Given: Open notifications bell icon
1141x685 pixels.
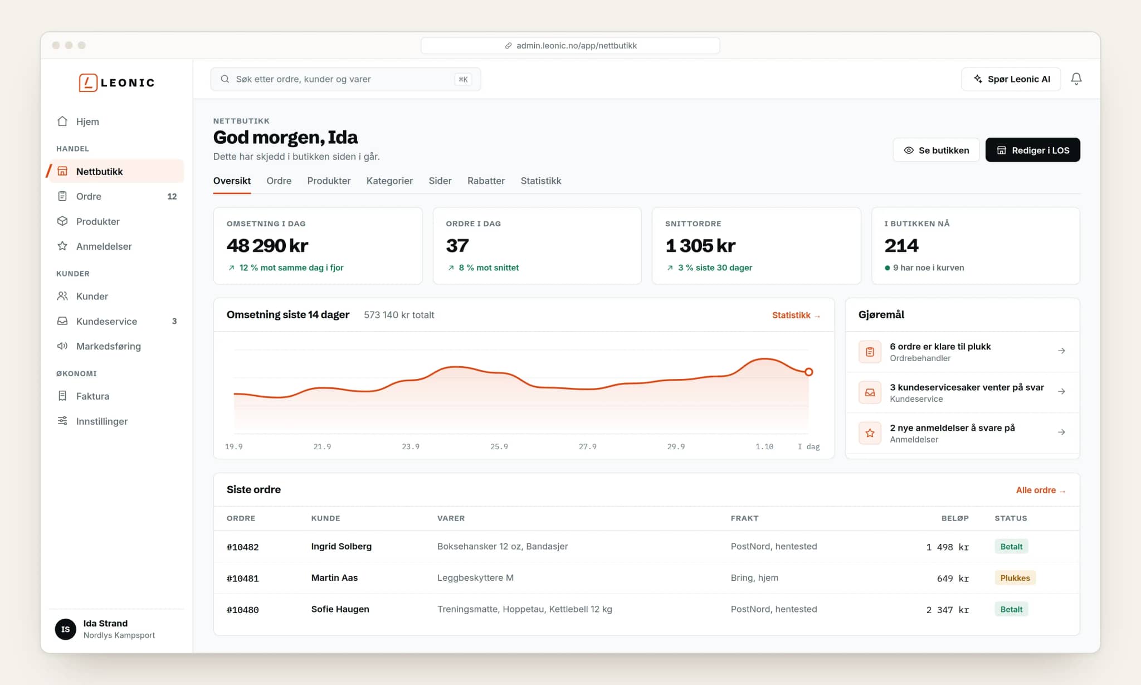Looking at the screenshot, I should [x=1076, y=79].
